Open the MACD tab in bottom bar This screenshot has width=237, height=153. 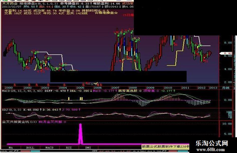[x=50, y=147]
